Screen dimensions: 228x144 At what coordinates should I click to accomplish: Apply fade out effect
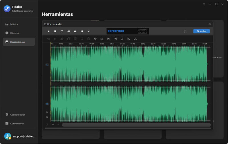[129, 39]
